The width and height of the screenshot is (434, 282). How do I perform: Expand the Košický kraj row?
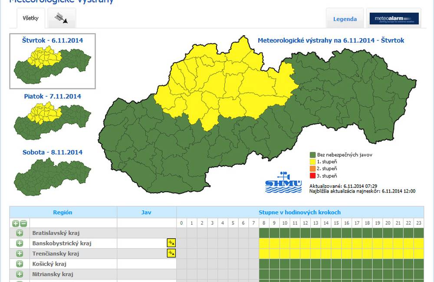pyautogui.click(x=20, y=264)
